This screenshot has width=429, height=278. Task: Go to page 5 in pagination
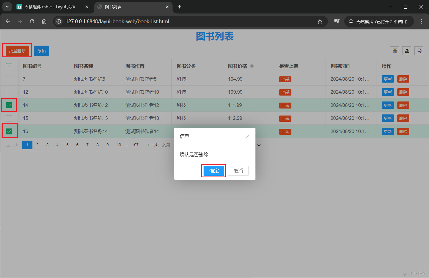[x=67, y=145]
